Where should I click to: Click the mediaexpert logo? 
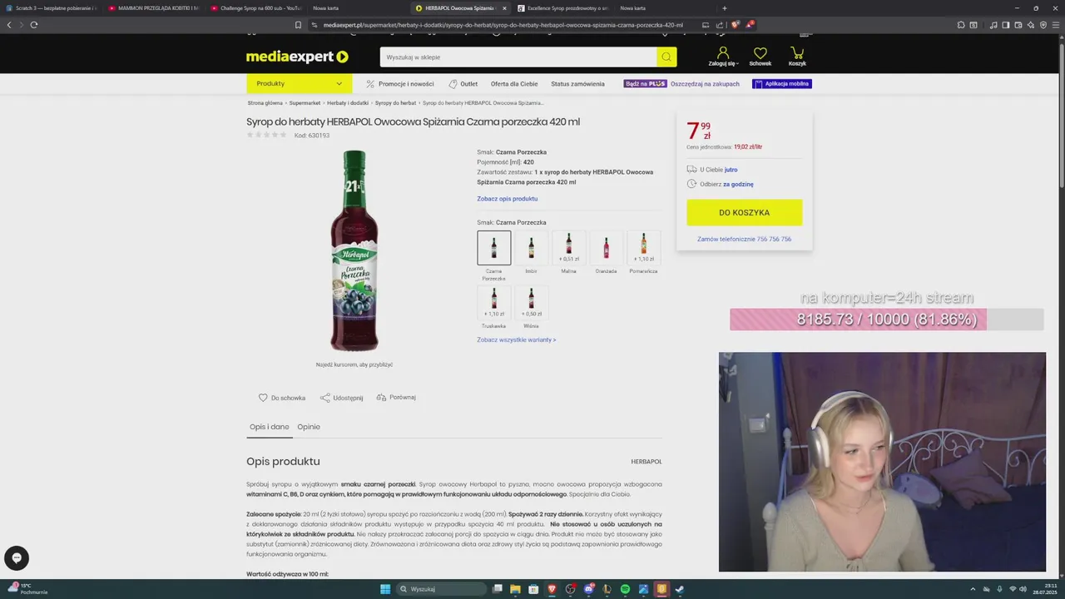click(297, 57)
